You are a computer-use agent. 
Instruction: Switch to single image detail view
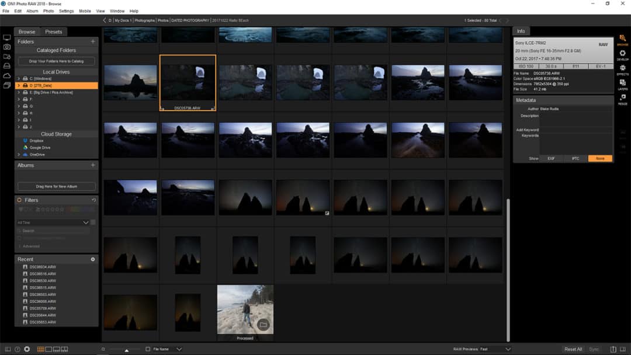(48, 349)
